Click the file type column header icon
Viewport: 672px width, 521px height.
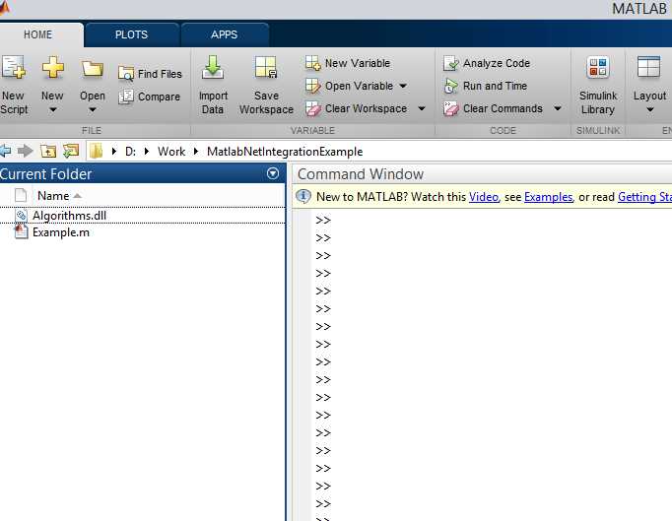click(21, 195)
